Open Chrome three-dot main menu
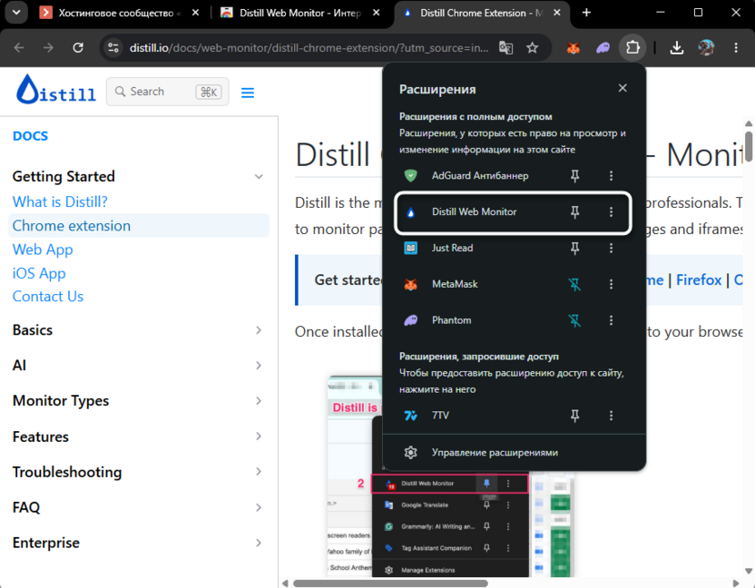Image resolution: width=755 pixels, height=588 pixels. pos(736,47)
